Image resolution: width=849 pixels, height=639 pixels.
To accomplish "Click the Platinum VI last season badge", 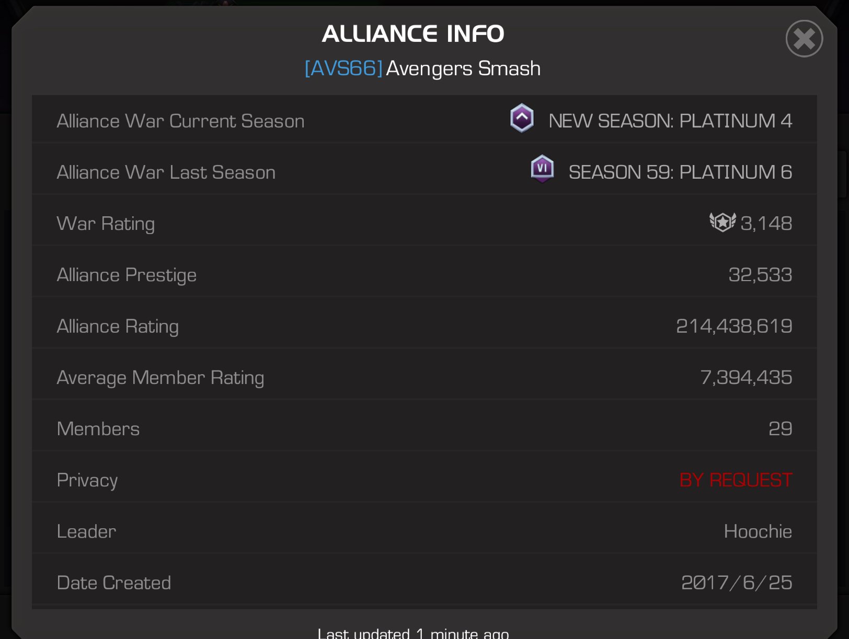I will tap(542, 169).
